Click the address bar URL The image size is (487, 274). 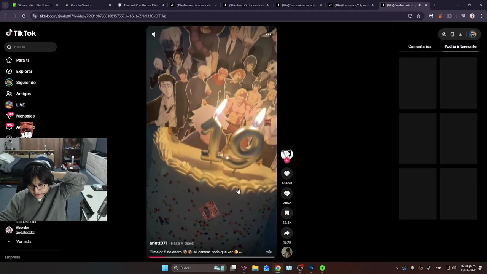[103, 16]
